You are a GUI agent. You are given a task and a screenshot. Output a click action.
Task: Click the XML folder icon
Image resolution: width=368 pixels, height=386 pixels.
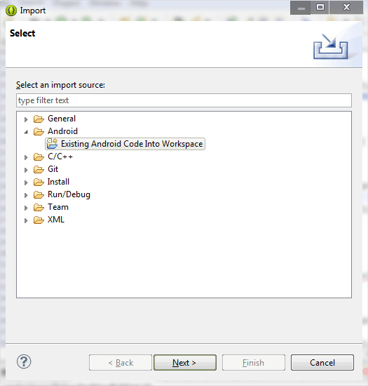coord(39,220)
